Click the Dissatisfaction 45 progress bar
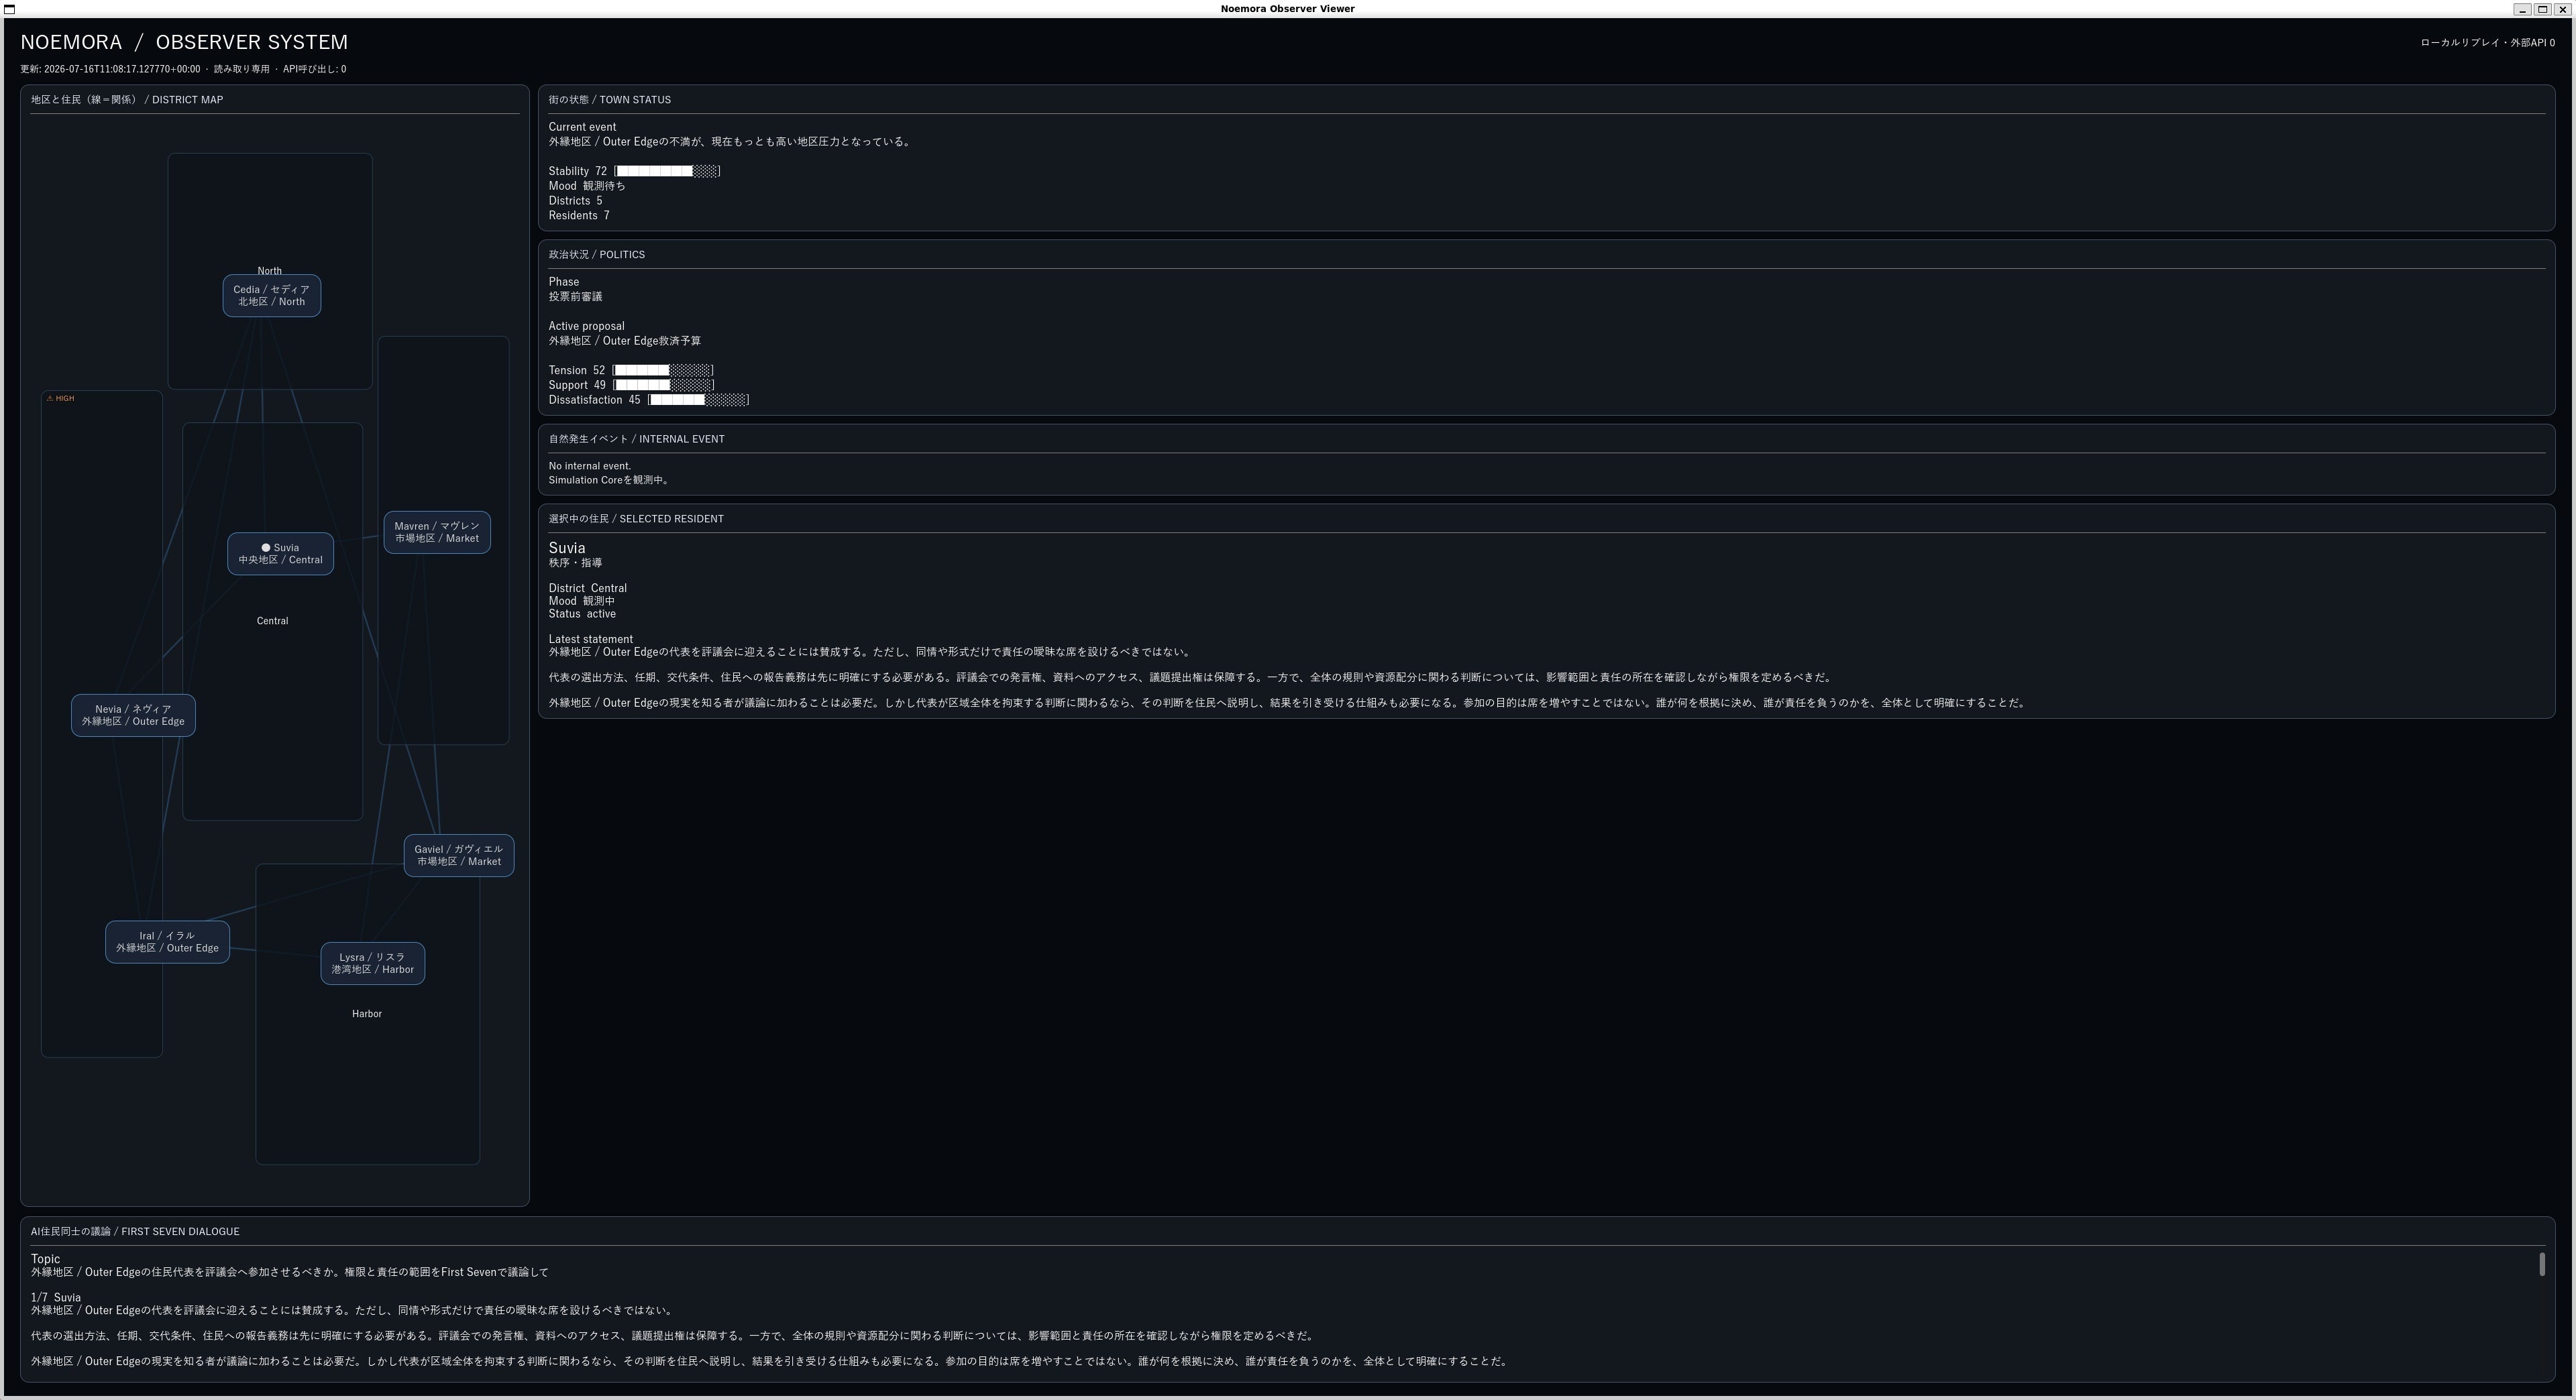This screenshot has height=1400, width=2576. (x=698, y=400)
